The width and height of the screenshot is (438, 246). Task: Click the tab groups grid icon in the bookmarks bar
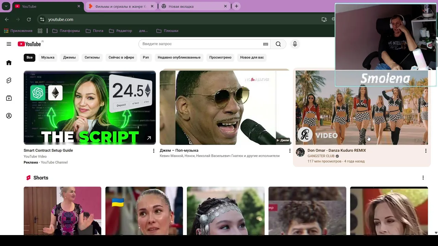pyautogui.click(x=40, y=31)
